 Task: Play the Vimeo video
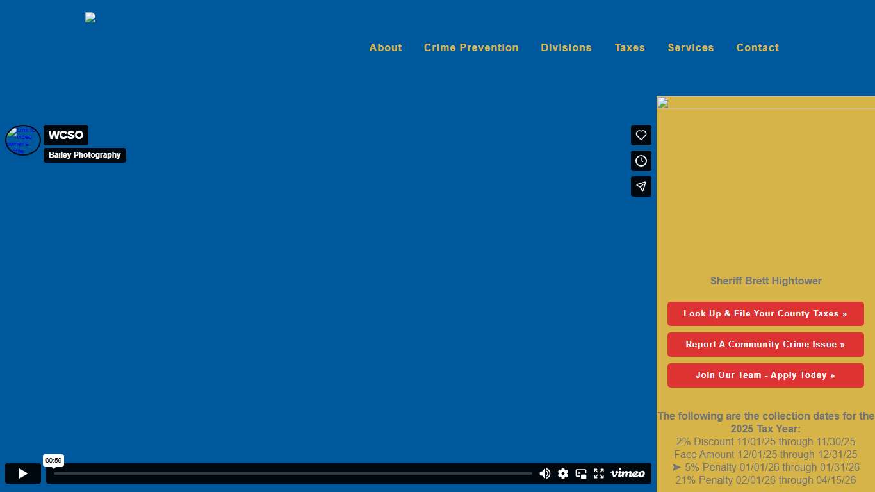pyautogui.click(x=23, y=473)
